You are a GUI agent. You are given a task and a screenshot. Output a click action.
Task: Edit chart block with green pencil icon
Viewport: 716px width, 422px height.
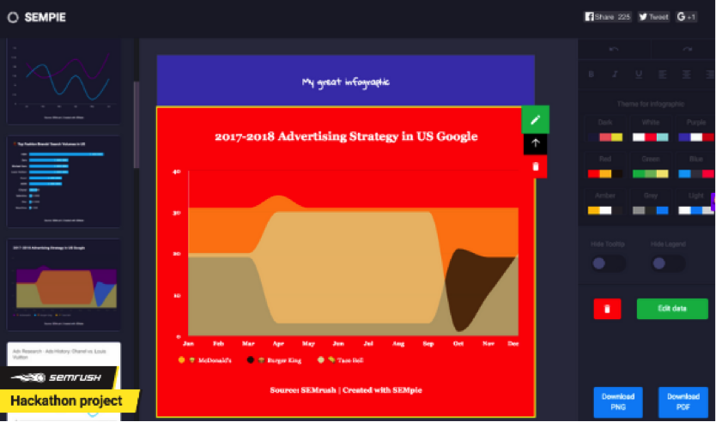[x=535, y=119]
